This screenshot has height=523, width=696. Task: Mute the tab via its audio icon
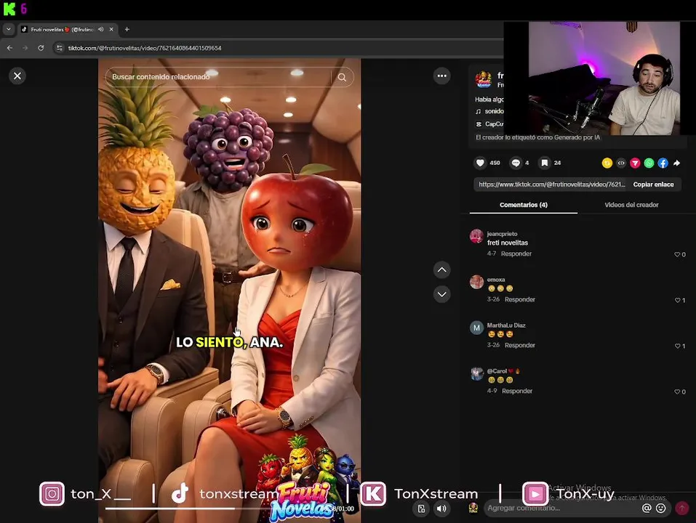point(101,29)
